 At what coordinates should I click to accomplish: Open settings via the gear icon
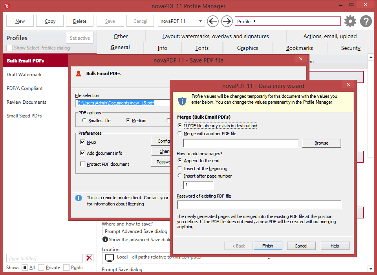(350, 21)
